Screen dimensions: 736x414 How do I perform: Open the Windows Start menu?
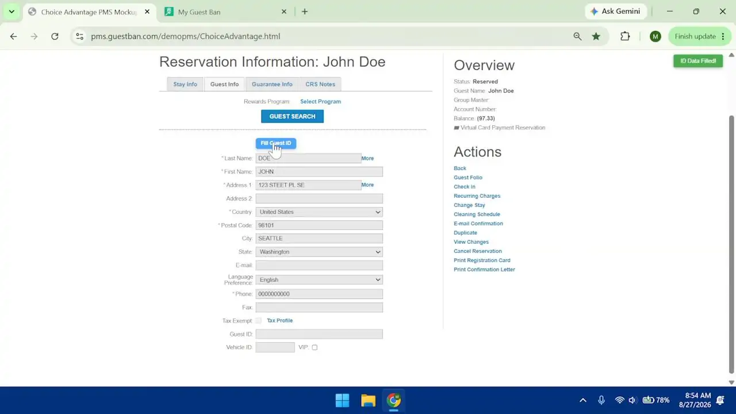(342, 400)
